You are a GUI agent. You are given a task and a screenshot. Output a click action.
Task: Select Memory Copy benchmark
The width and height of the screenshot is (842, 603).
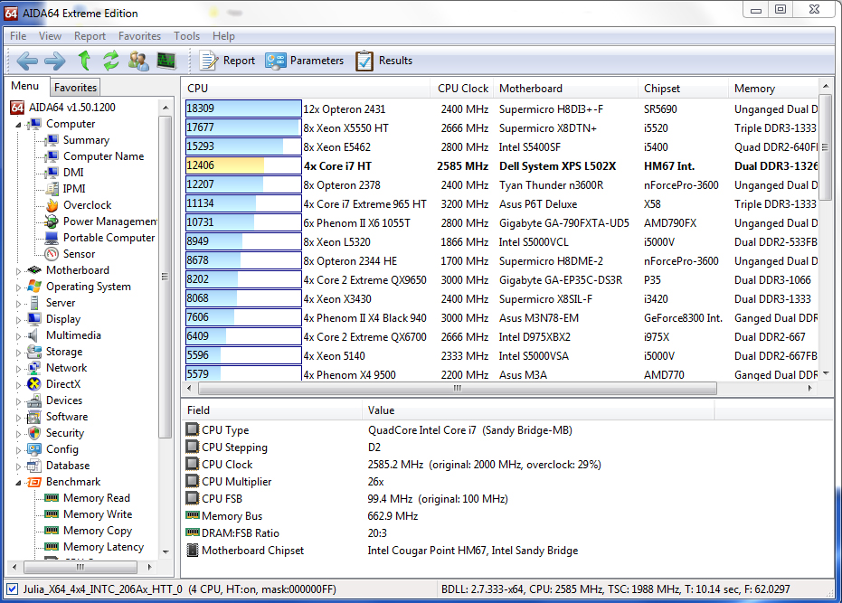point(89,531)
